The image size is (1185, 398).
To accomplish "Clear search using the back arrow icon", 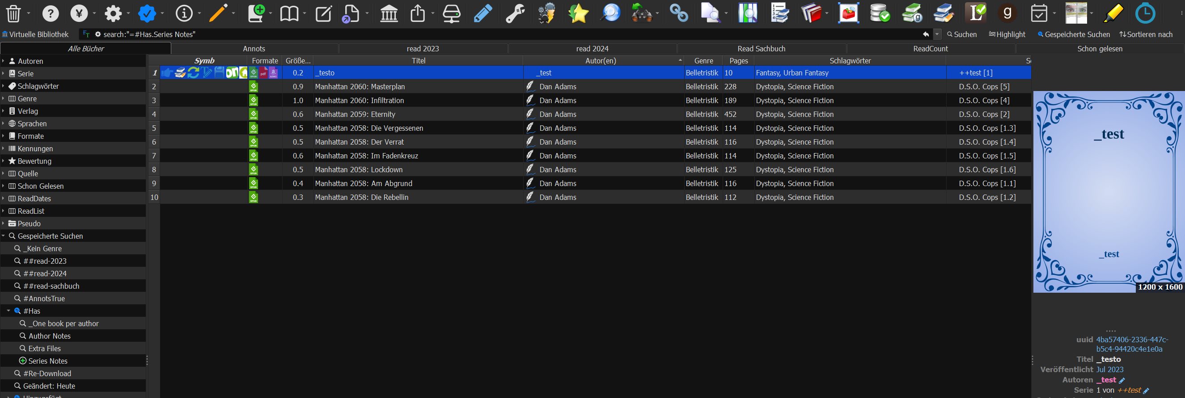I will click(x=926, y=34).
